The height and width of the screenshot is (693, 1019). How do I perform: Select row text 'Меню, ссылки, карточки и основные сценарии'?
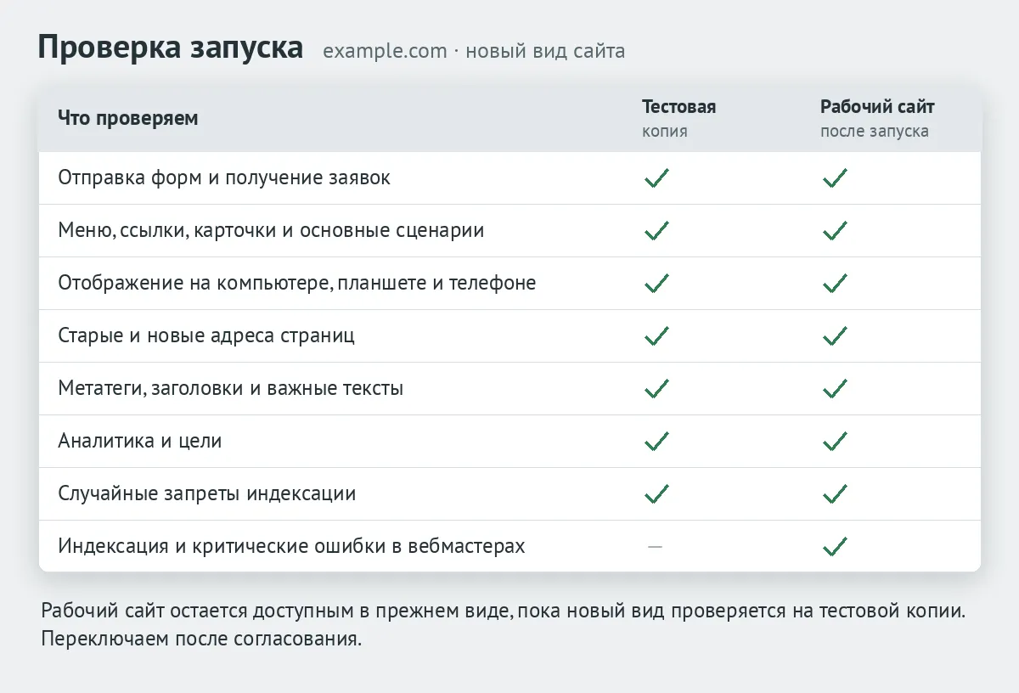(x=271, y=231)
